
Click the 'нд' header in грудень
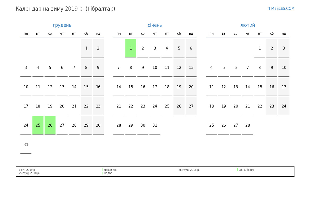point(98,34)
